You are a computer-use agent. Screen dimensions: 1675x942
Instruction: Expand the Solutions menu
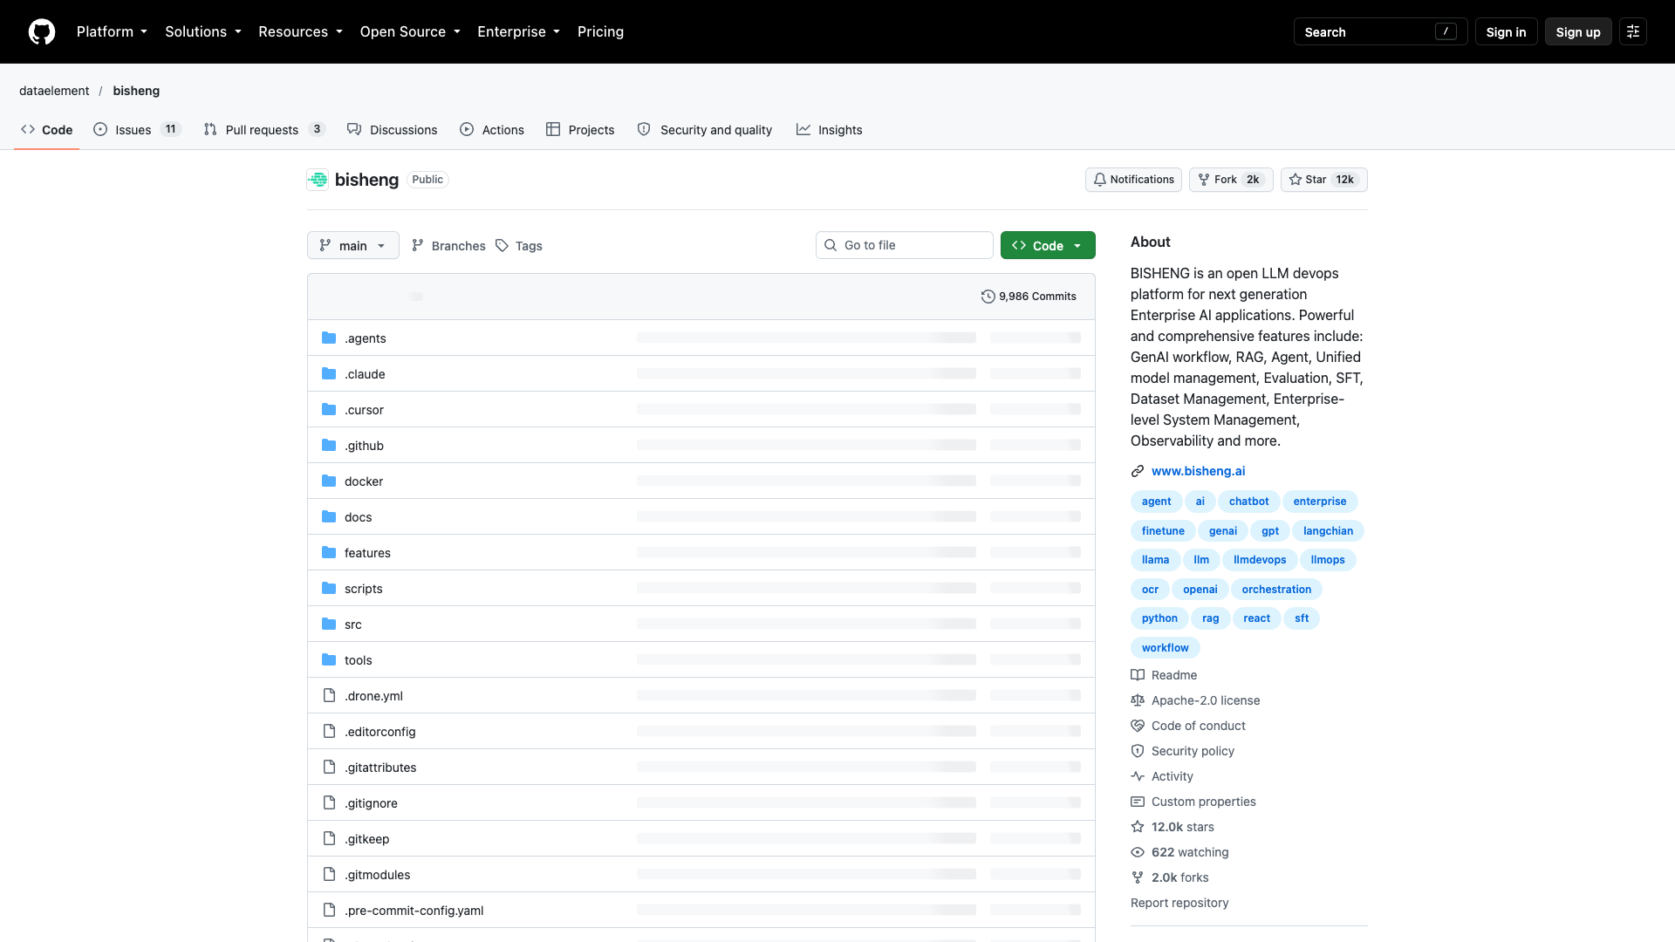click(x=203, y=31)
